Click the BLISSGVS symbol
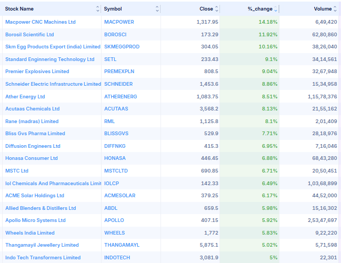This screenshot has height=263, width=341. (116, 134)
